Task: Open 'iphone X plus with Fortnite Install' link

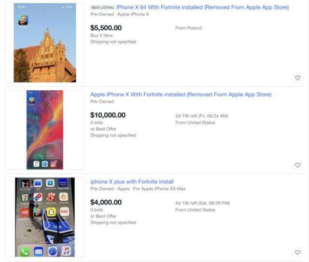Action: click(132, 182)
